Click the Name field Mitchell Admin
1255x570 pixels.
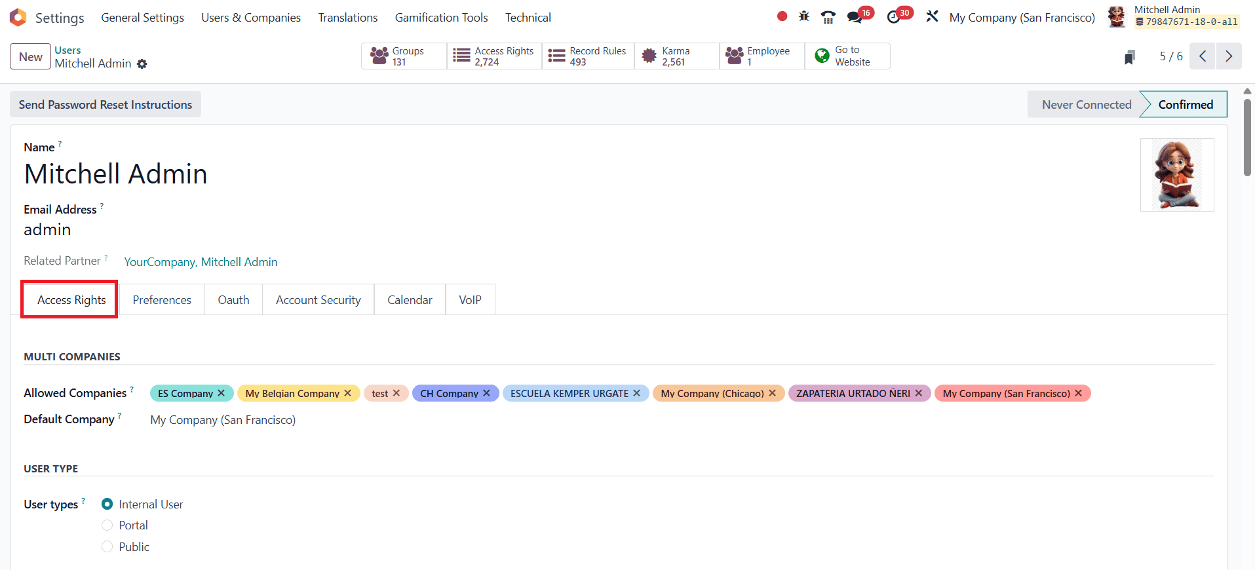115,174
